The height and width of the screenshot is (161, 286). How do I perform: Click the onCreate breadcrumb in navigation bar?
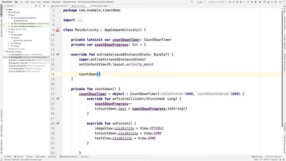coord(96,2)
